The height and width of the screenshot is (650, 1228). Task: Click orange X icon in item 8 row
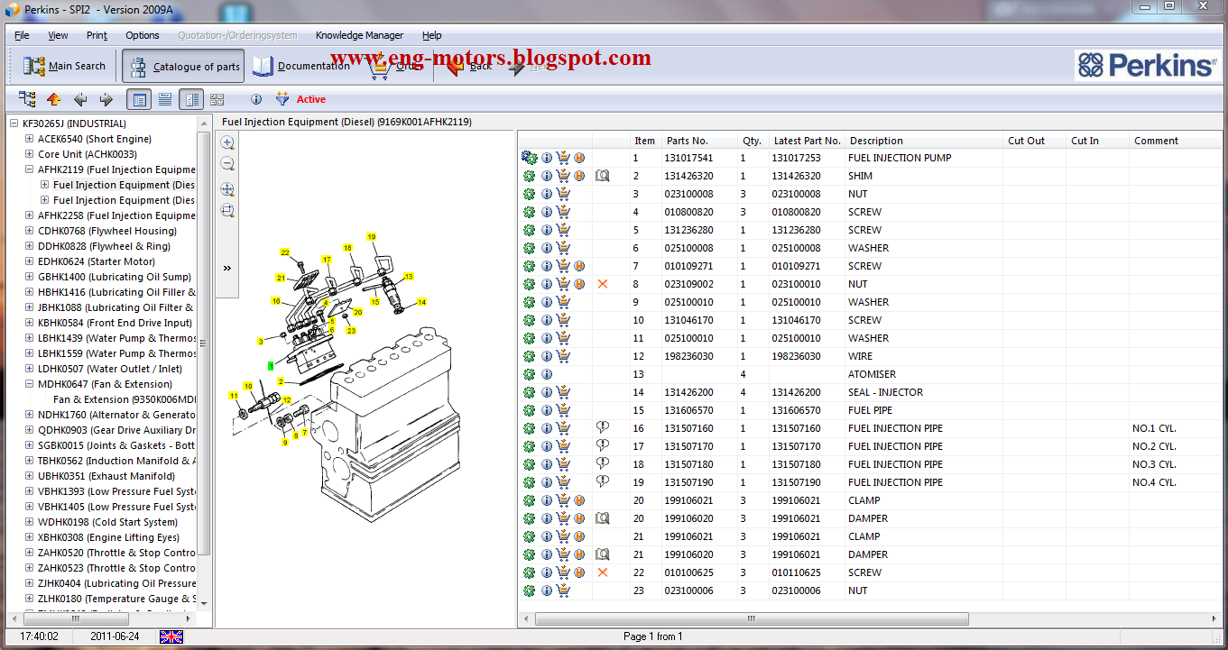(603, 284)
